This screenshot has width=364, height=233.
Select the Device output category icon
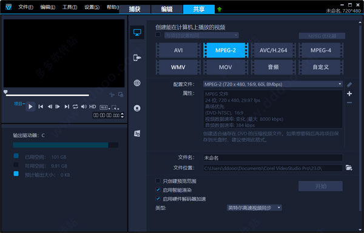(137, 58)
